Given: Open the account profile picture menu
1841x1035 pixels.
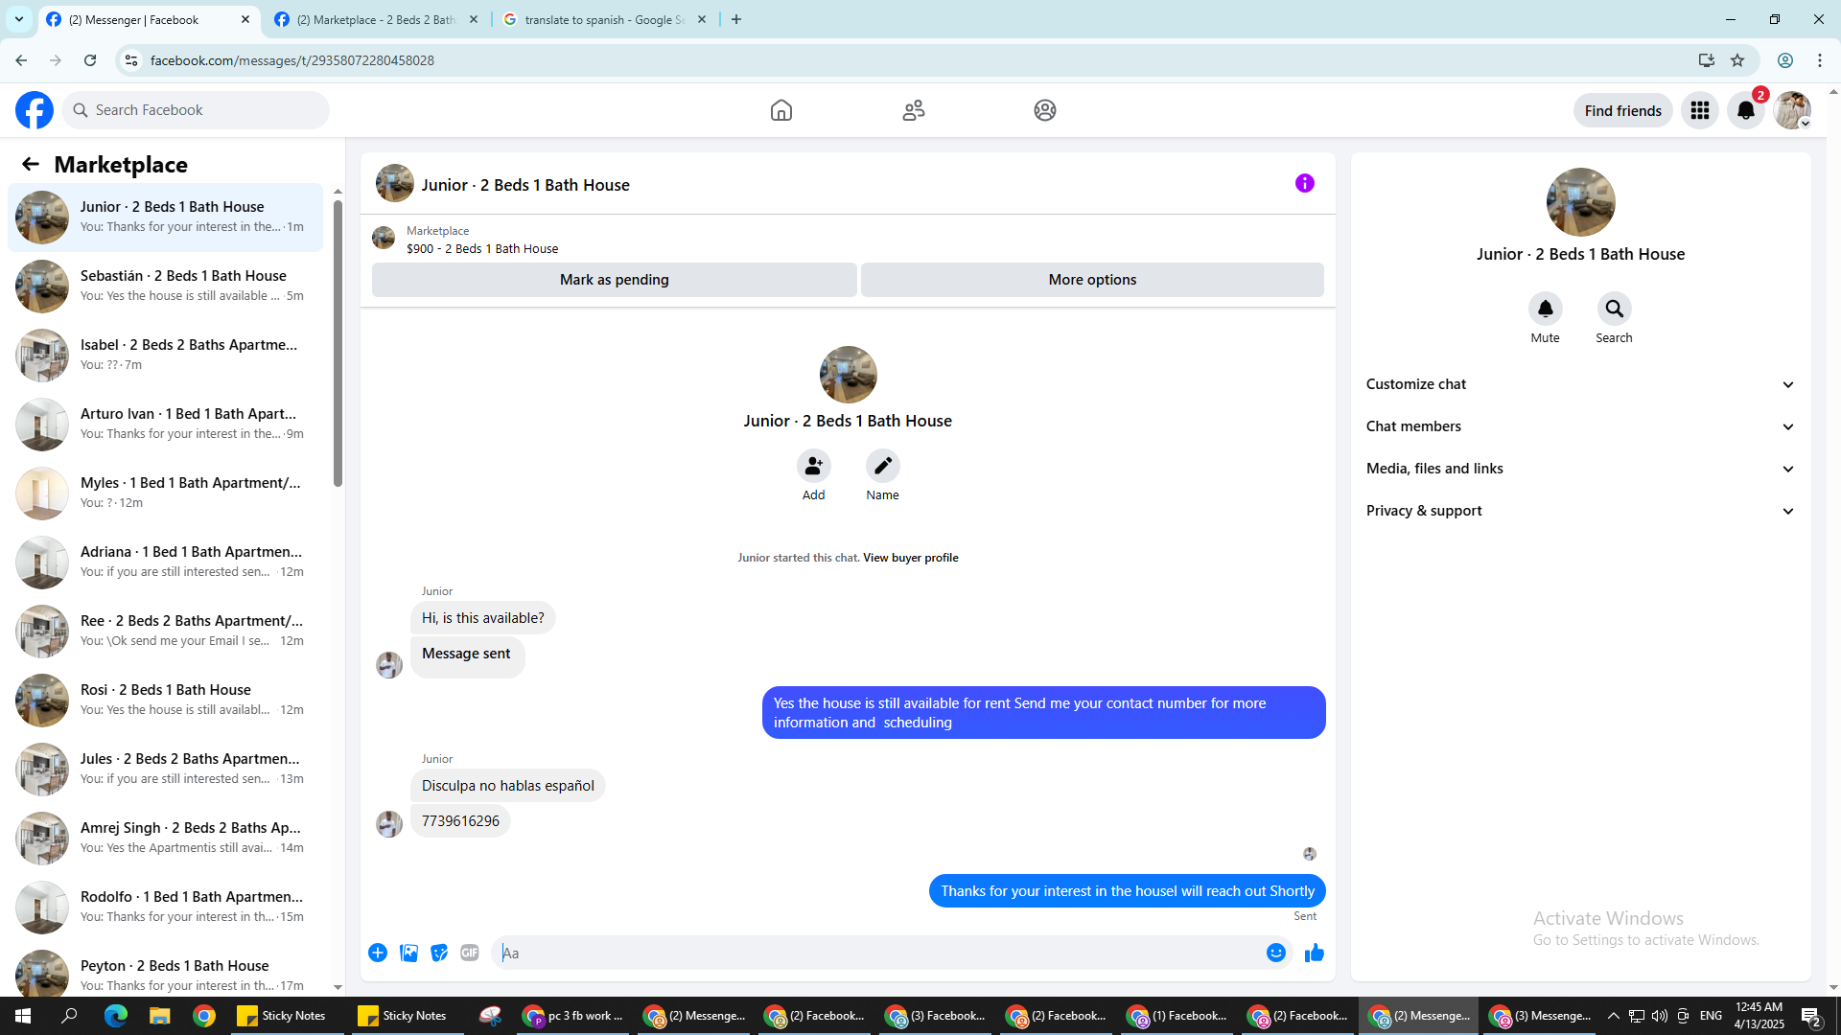Looking at the screenshot, I should coord(1792,110).
